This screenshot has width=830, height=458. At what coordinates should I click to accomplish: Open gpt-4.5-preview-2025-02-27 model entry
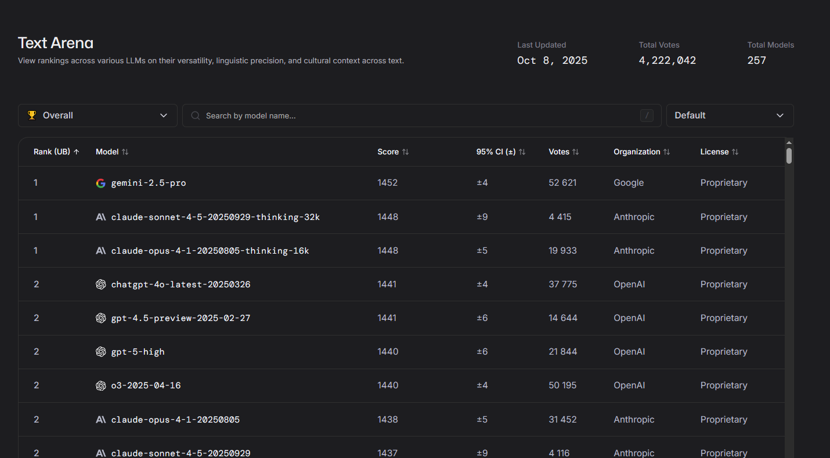pyautogui.click(x=181, y=318)
